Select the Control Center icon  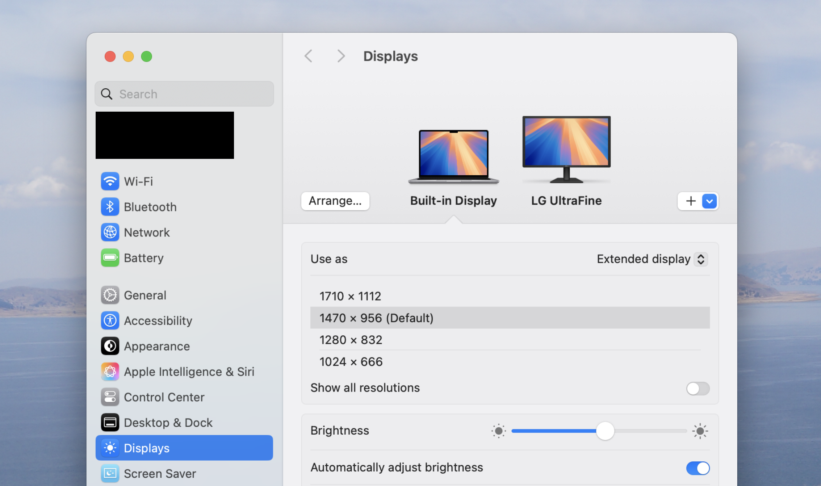110,397
